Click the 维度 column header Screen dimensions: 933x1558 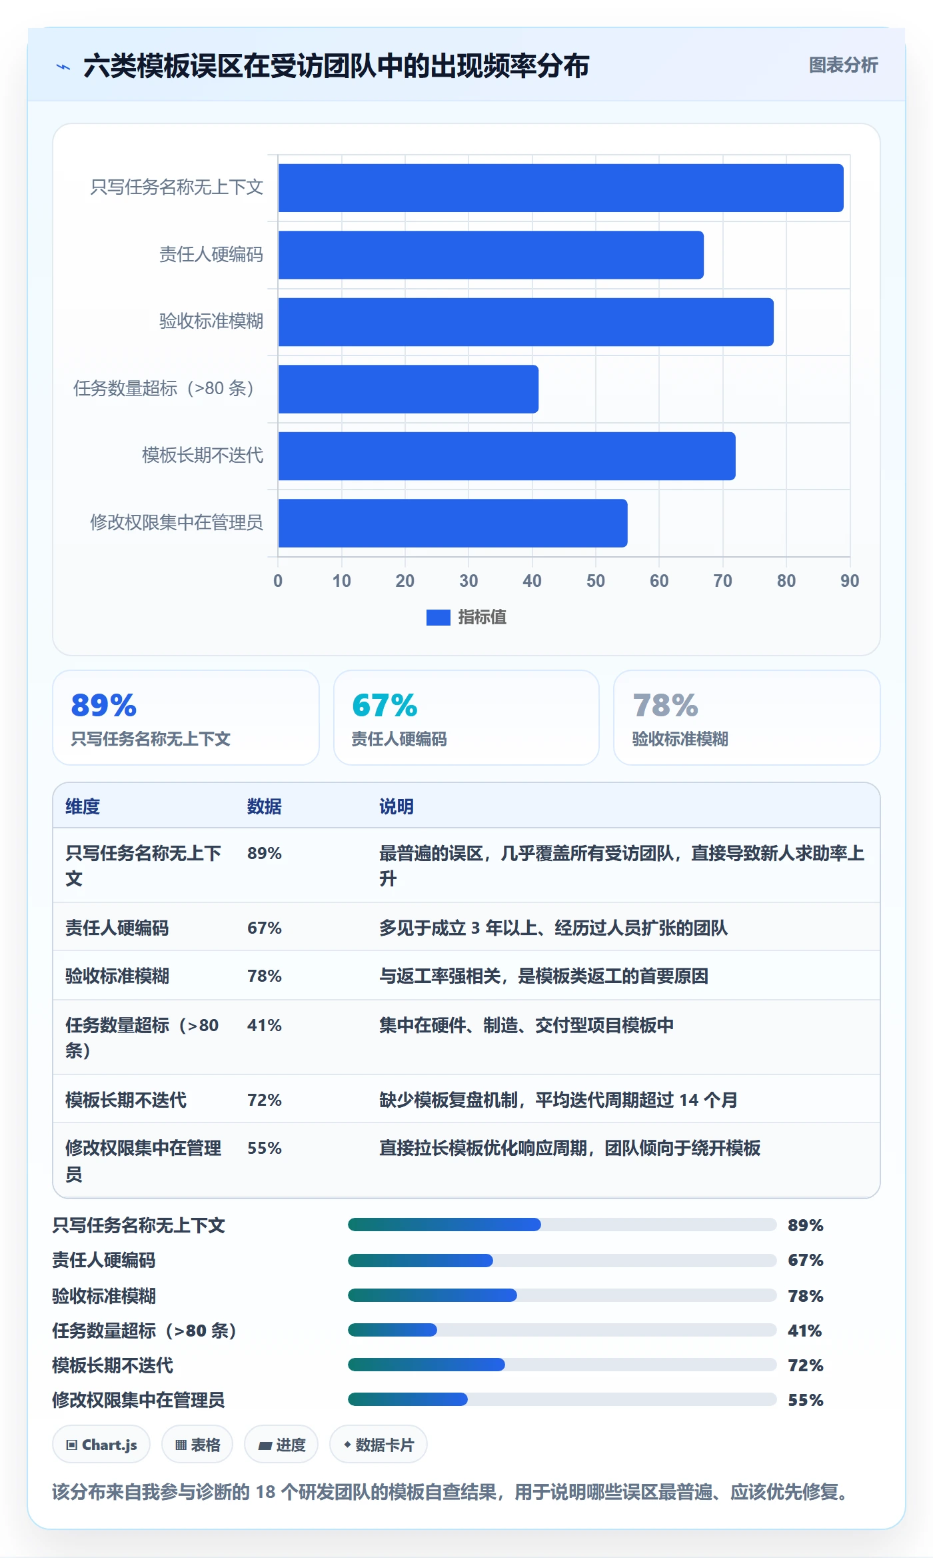pyautogui.click(x=83, y=806)
